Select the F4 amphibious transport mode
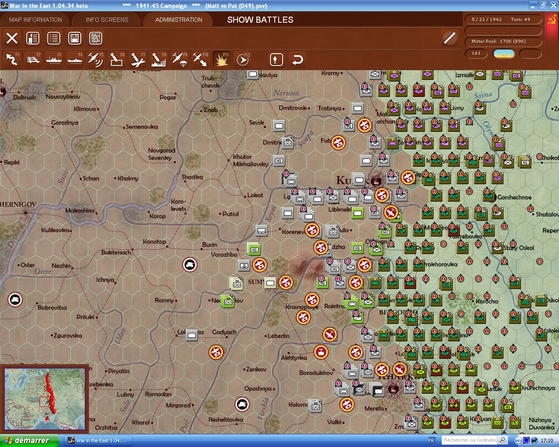Image resolution: width=559 pixels, height=447 pixels. click(x=75, y=59)
